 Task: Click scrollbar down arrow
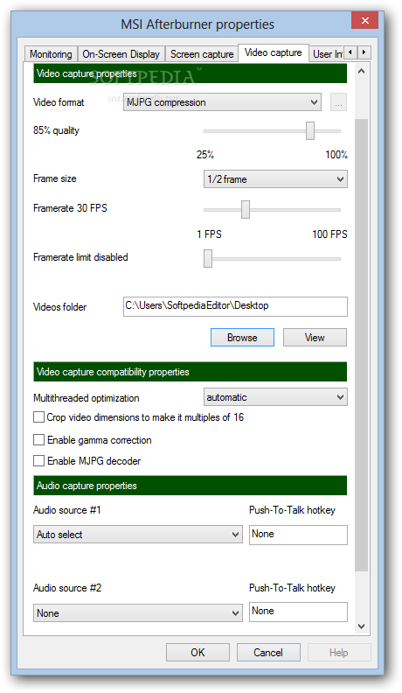coord(362,626)
